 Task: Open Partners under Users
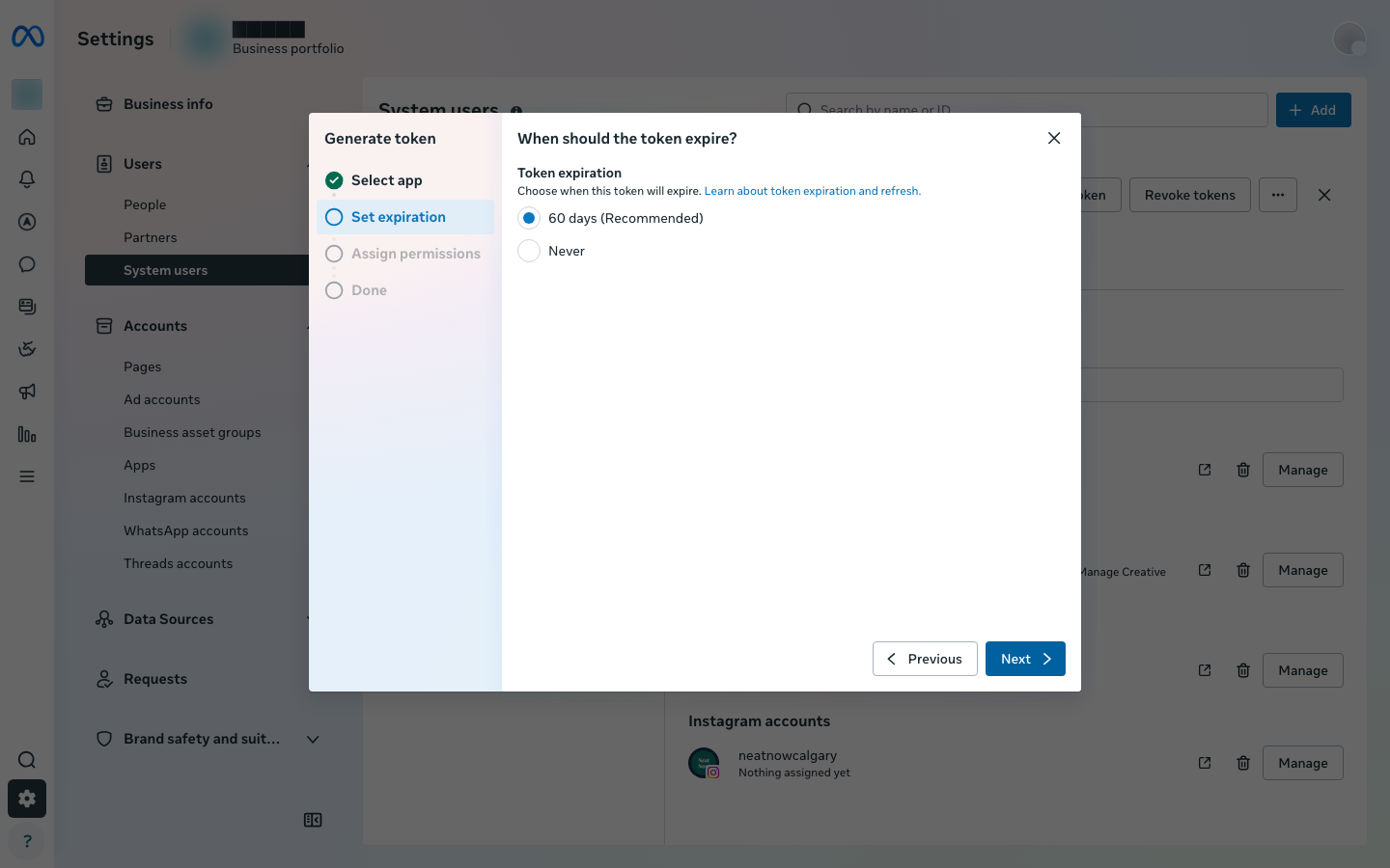151,237
